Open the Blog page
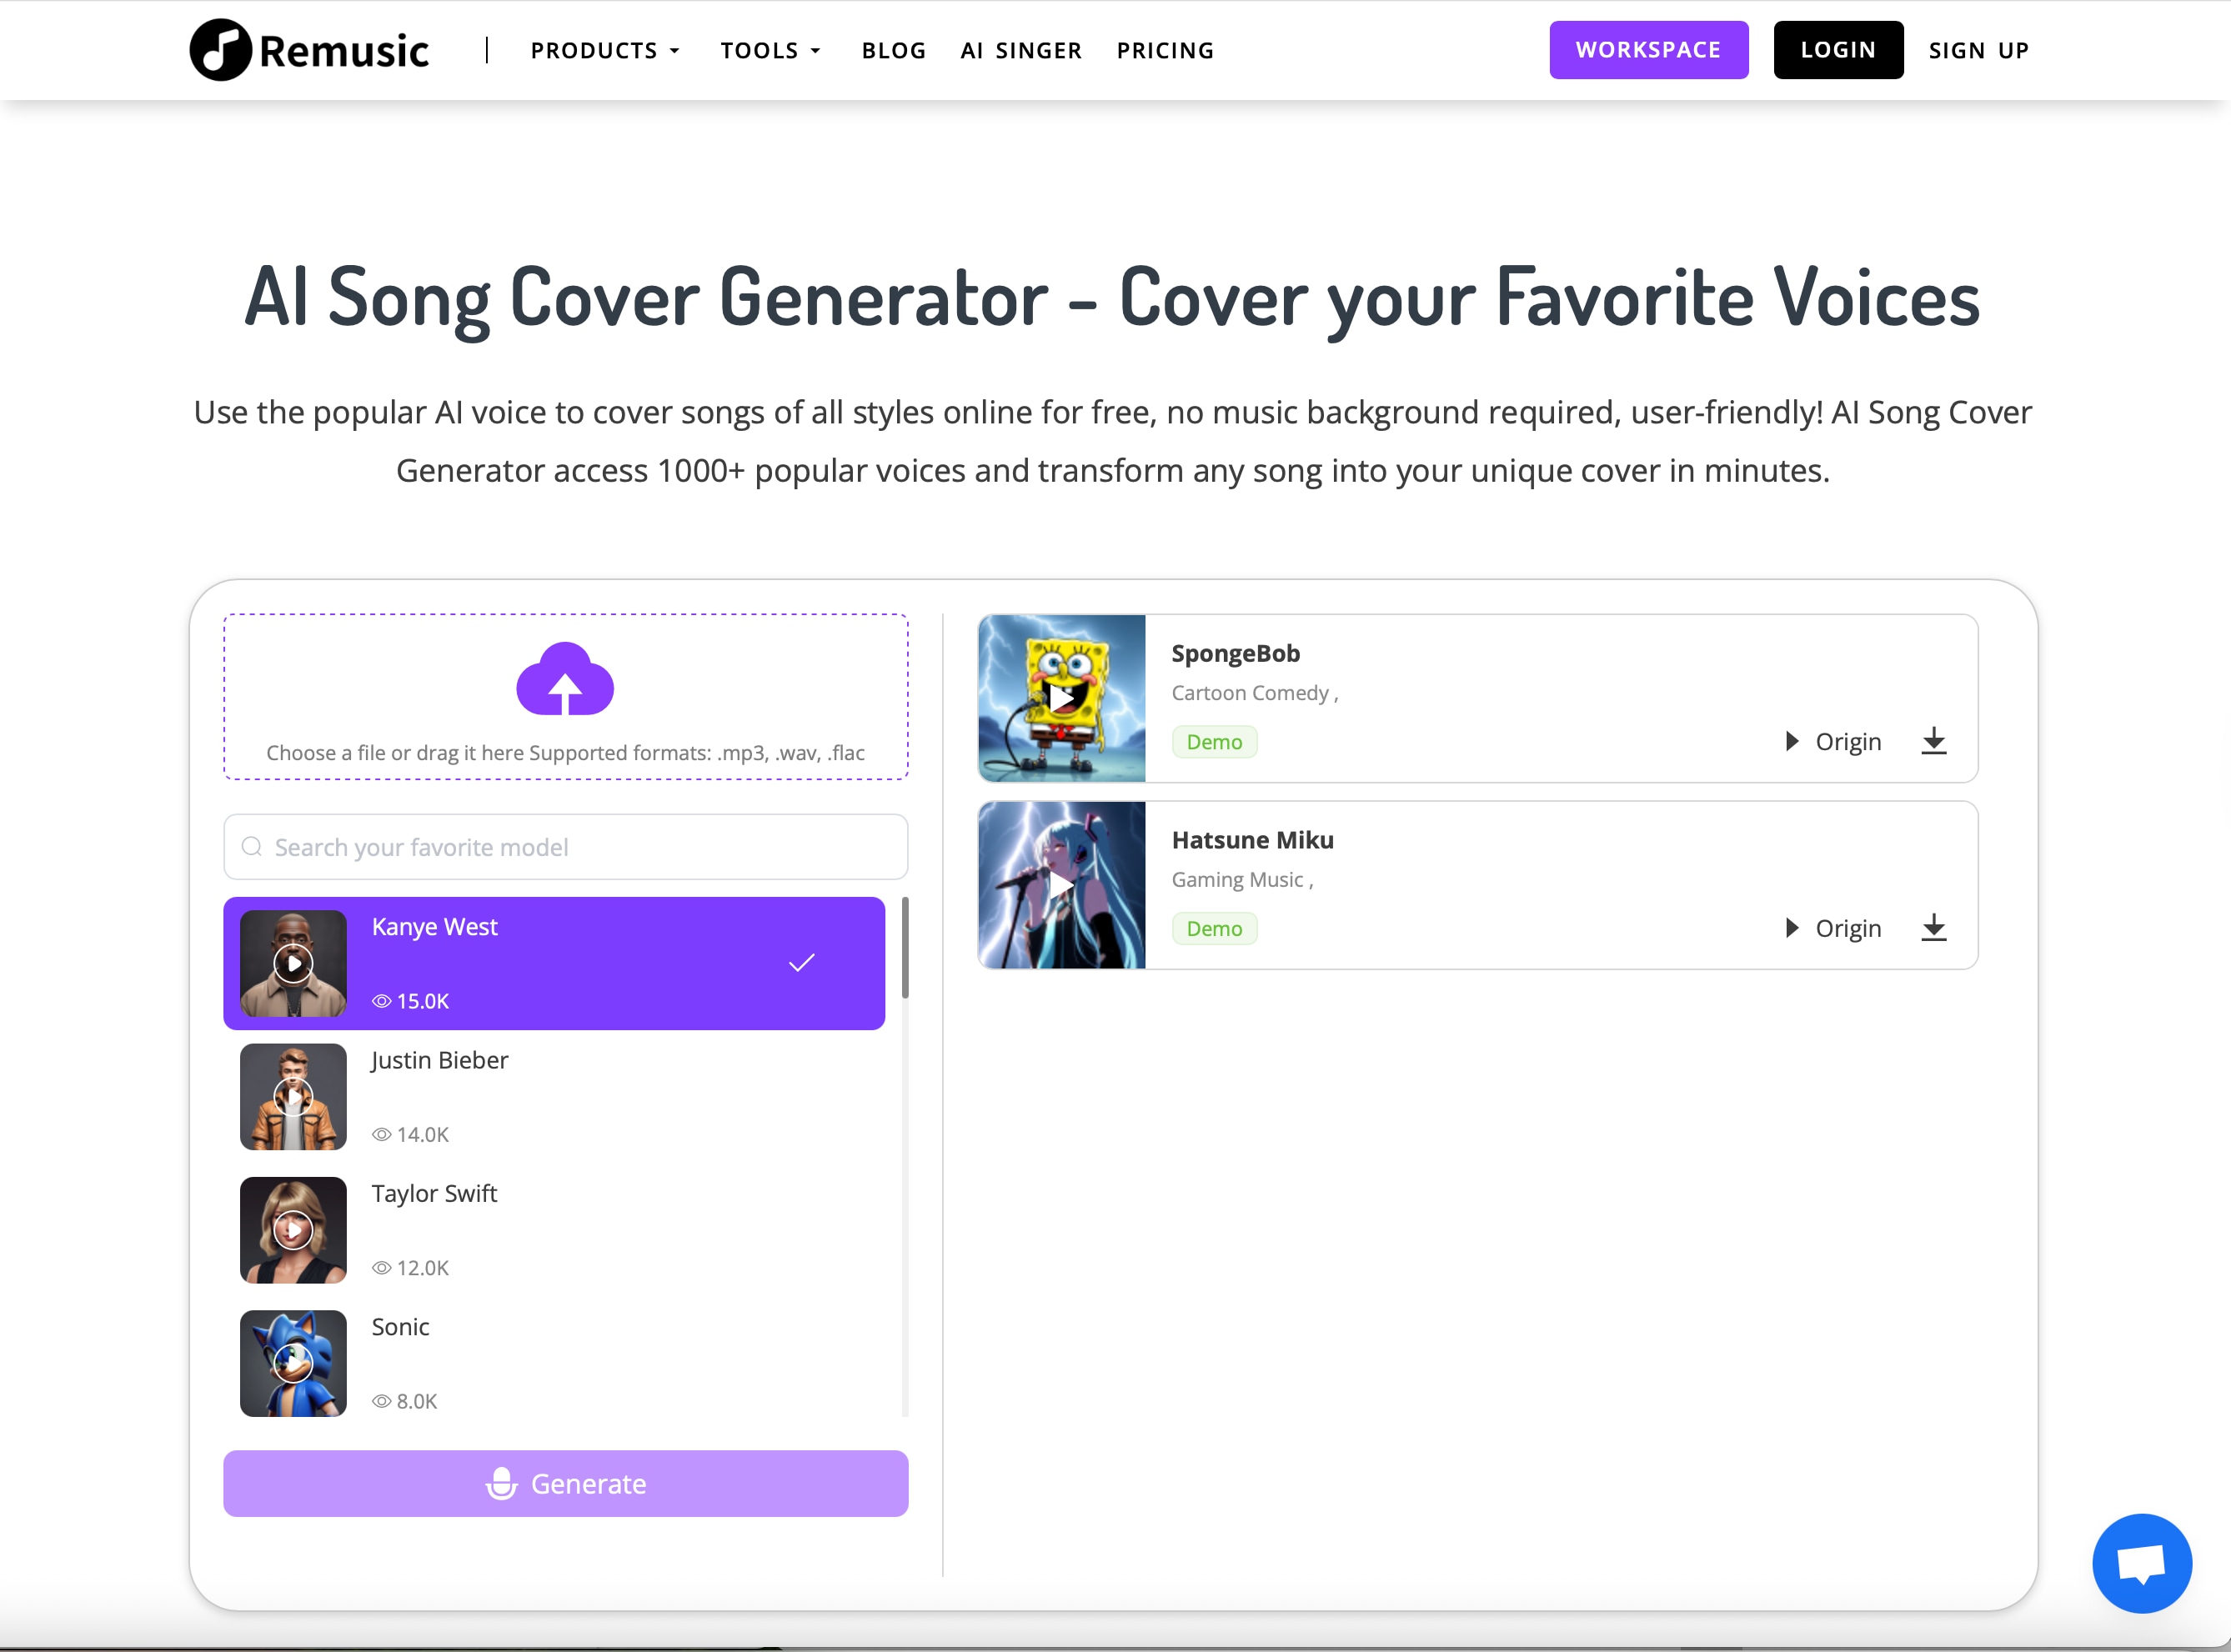 coord(894,50)
